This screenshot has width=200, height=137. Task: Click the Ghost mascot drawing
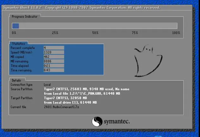pos(147,60)
